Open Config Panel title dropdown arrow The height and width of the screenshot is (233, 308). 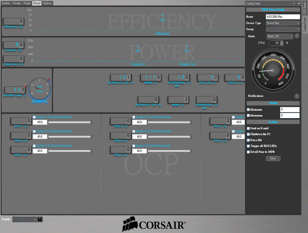(x=294, y=3)
